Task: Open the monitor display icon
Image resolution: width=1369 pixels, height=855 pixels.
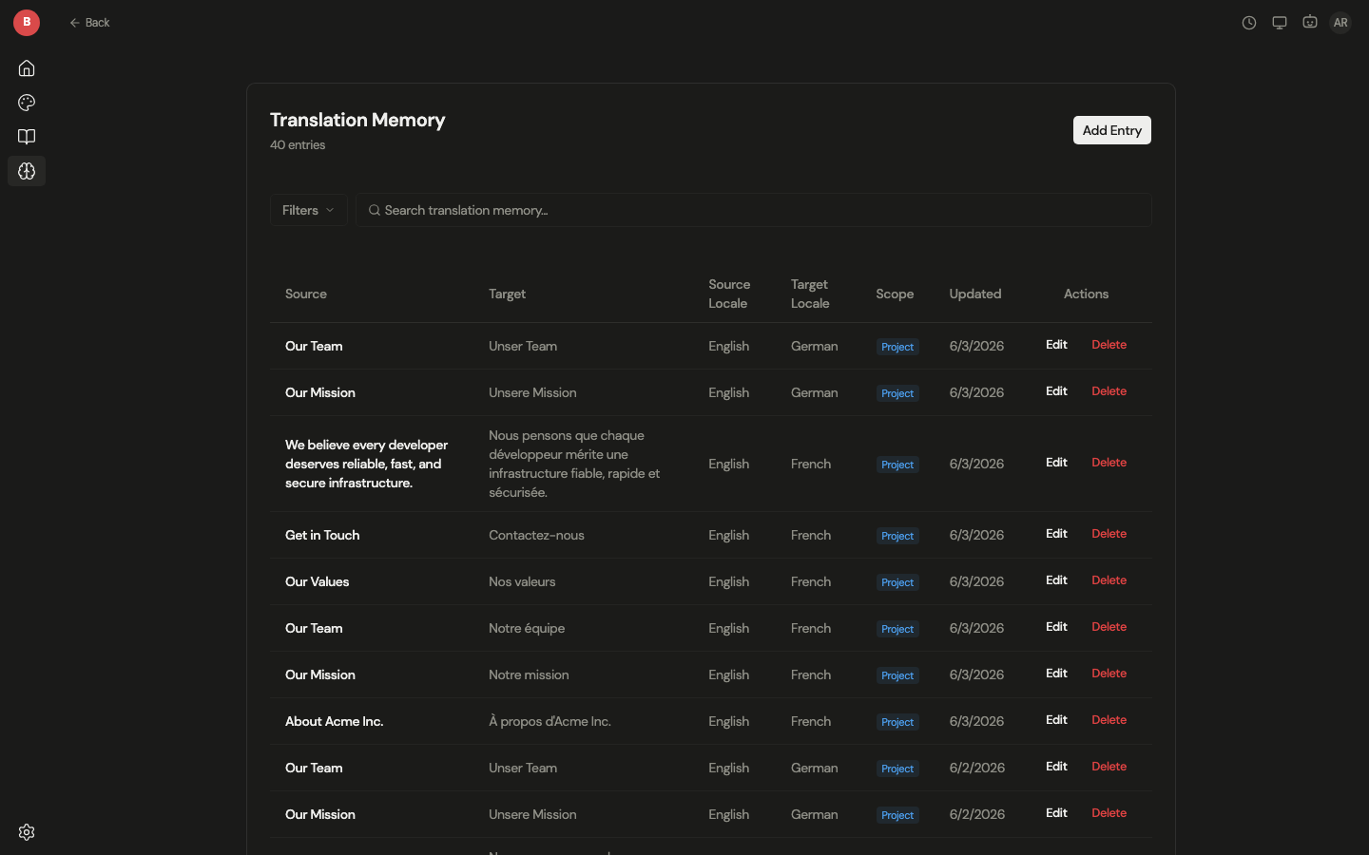Action: coord(1280,23)
